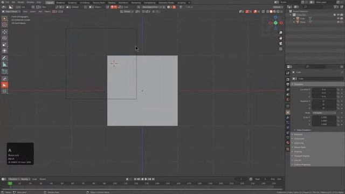Viewport: 345px width, 194px height.
Task: Click the green Y axis gizmo ball
Action: click(275, 23)
